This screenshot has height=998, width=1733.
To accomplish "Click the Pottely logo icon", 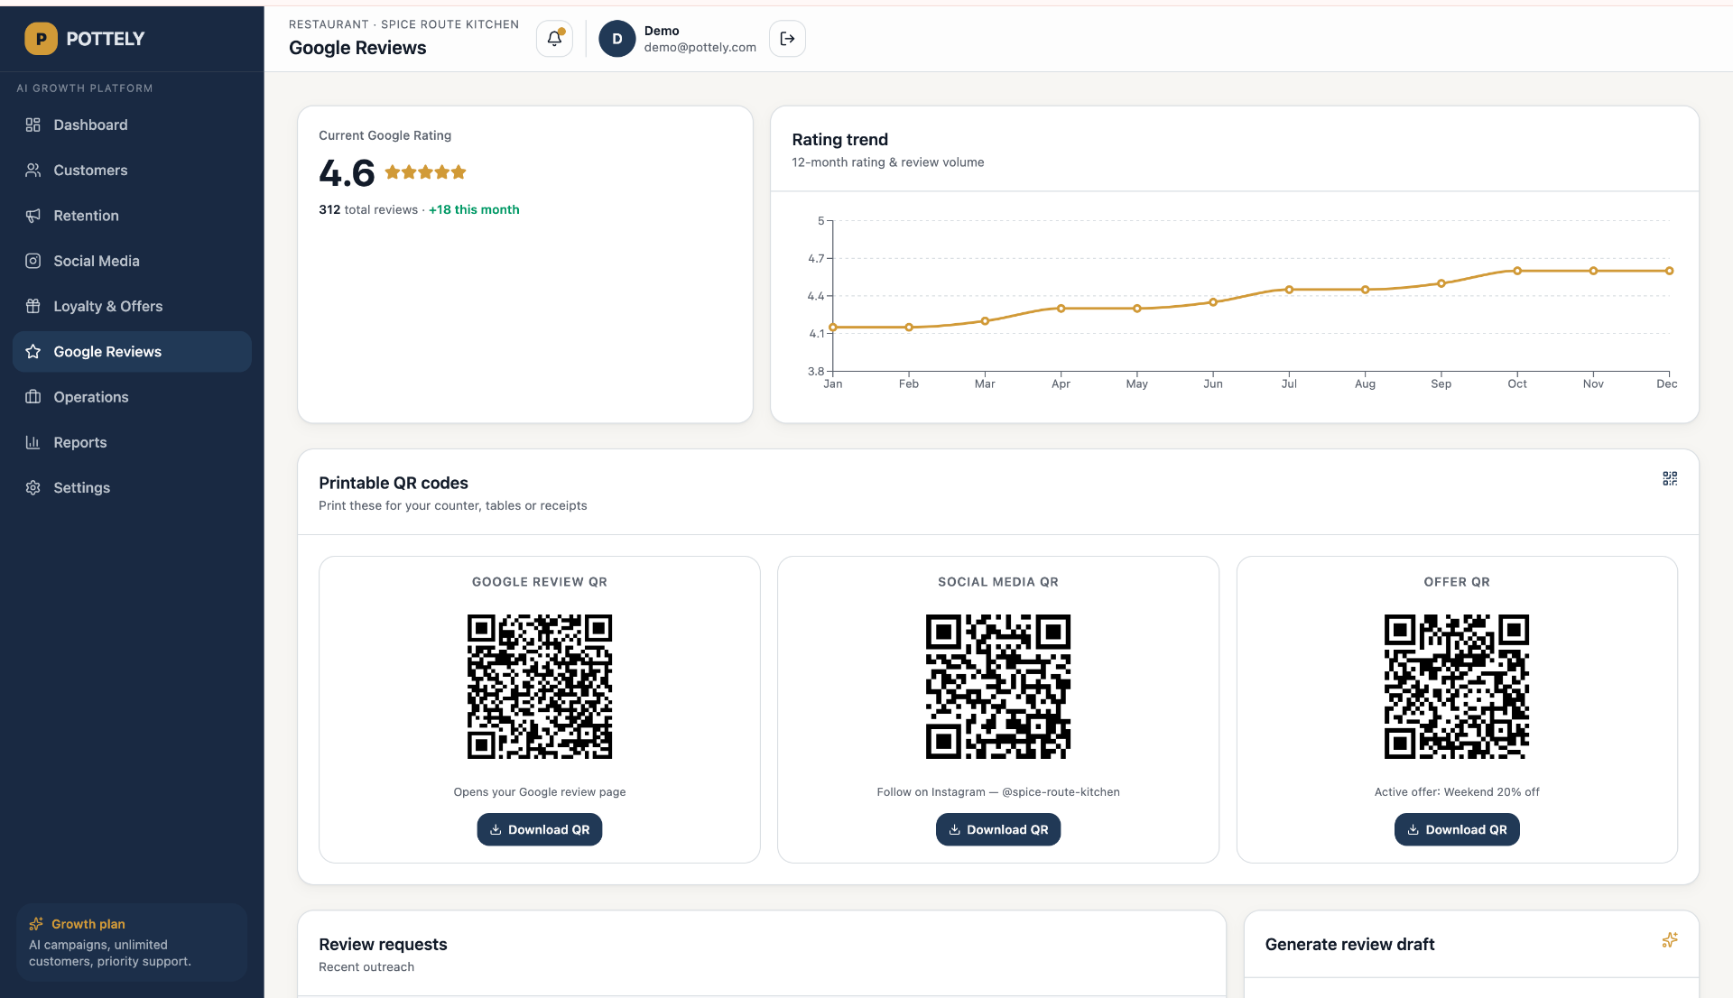I will [x=41, y=39].
